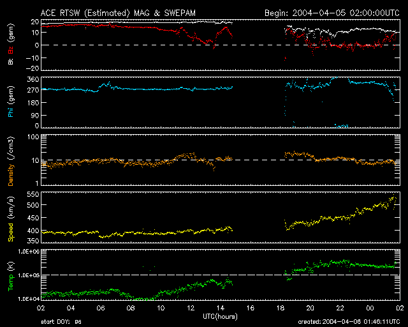This screenshot has height=327, width=408.
Task: Click the '350' tick on the Speed axis
Action: tap(33, 241)
